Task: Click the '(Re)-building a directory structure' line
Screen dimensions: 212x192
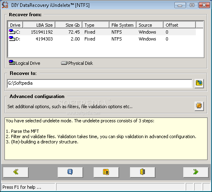Action: click(42, 142)
